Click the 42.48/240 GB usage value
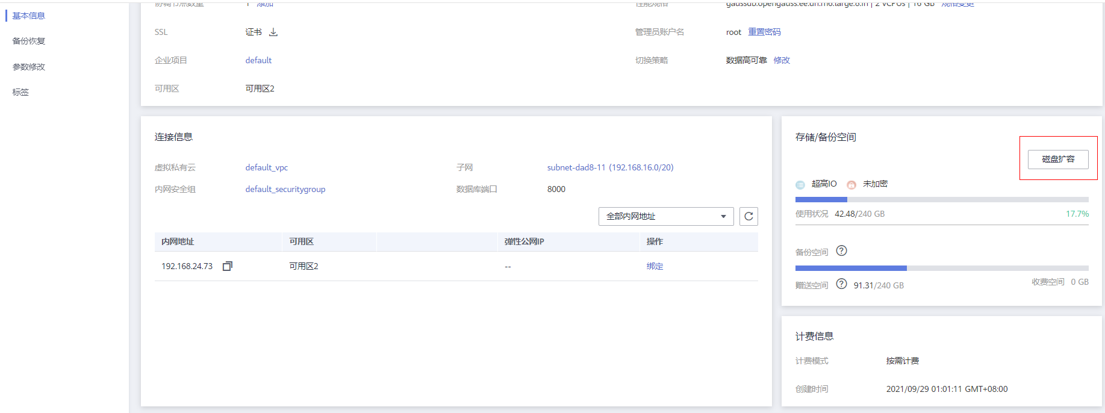 pos(859,214)
